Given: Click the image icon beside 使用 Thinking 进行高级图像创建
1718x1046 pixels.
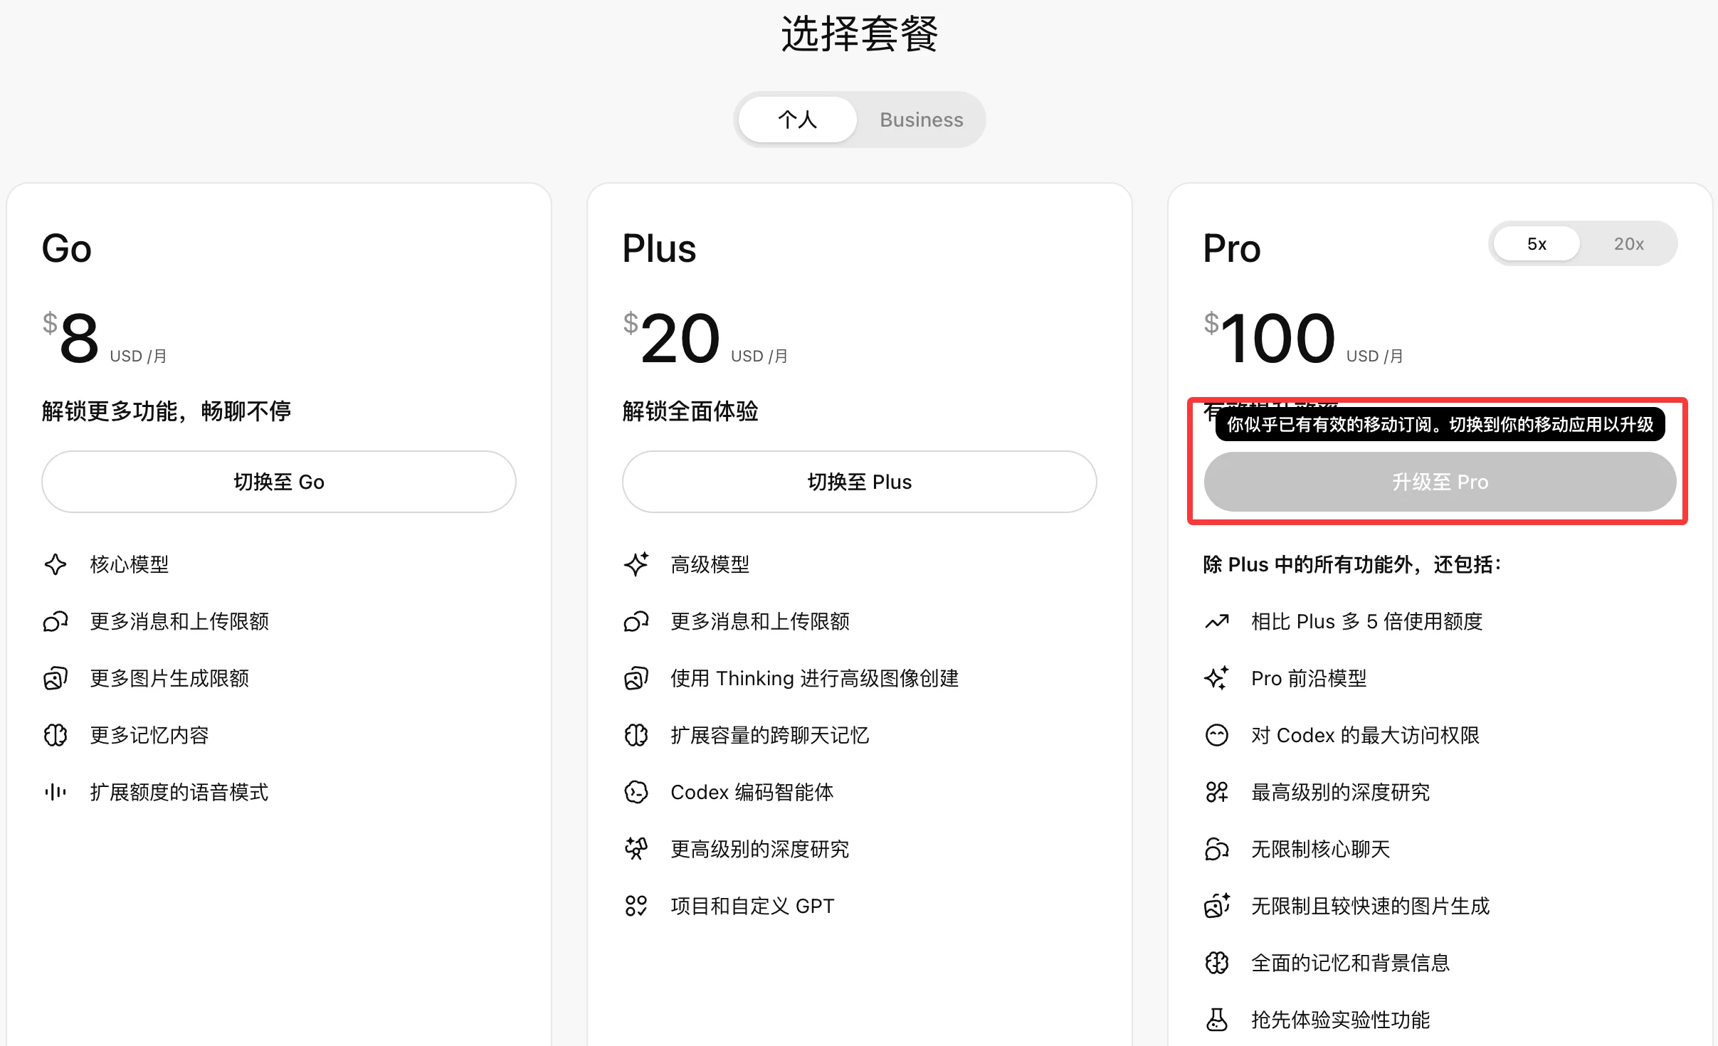Looking at the screenshot, I should [636, 678].
